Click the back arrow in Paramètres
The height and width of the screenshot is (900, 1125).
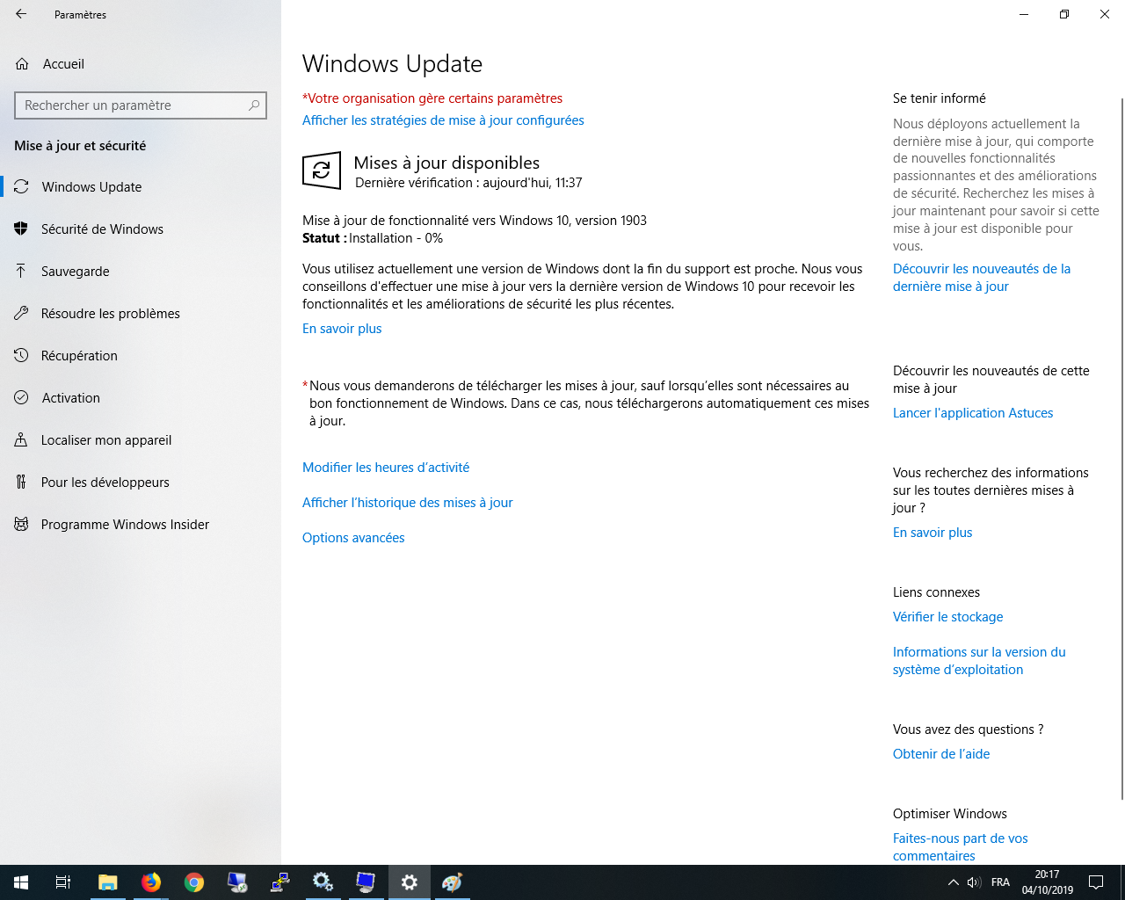click(21, 14)
